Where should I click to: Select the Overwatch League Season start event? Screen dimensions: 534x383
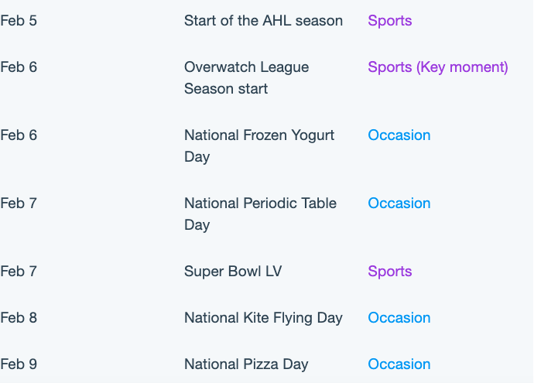[x=247, y=78]
